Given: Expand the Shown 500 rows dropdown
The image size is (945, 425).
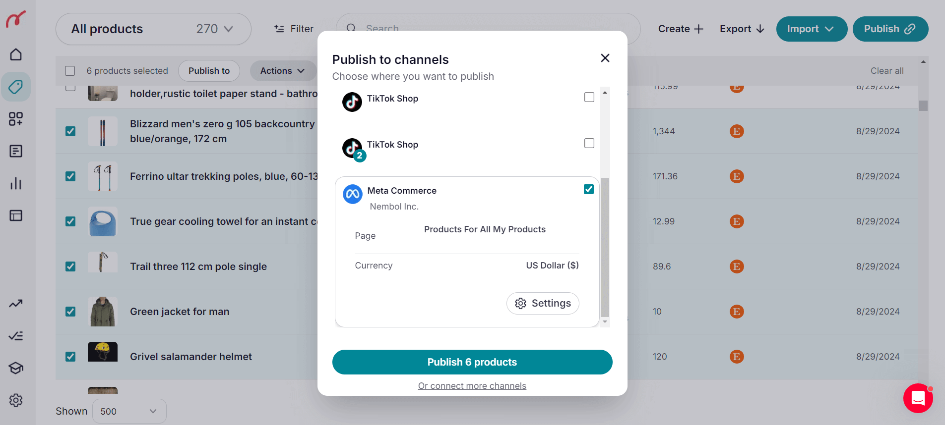Looking at the screenshot, I should tap(129, 411).
